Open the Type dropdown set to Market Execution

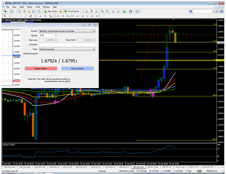[67, 49]
